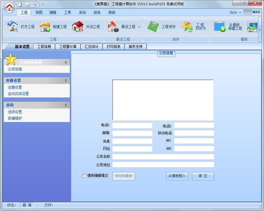Viewport: 264px width, 211px height.
Task: Switch to the 服务支持 tab
Action: click(x=135, y=47)
